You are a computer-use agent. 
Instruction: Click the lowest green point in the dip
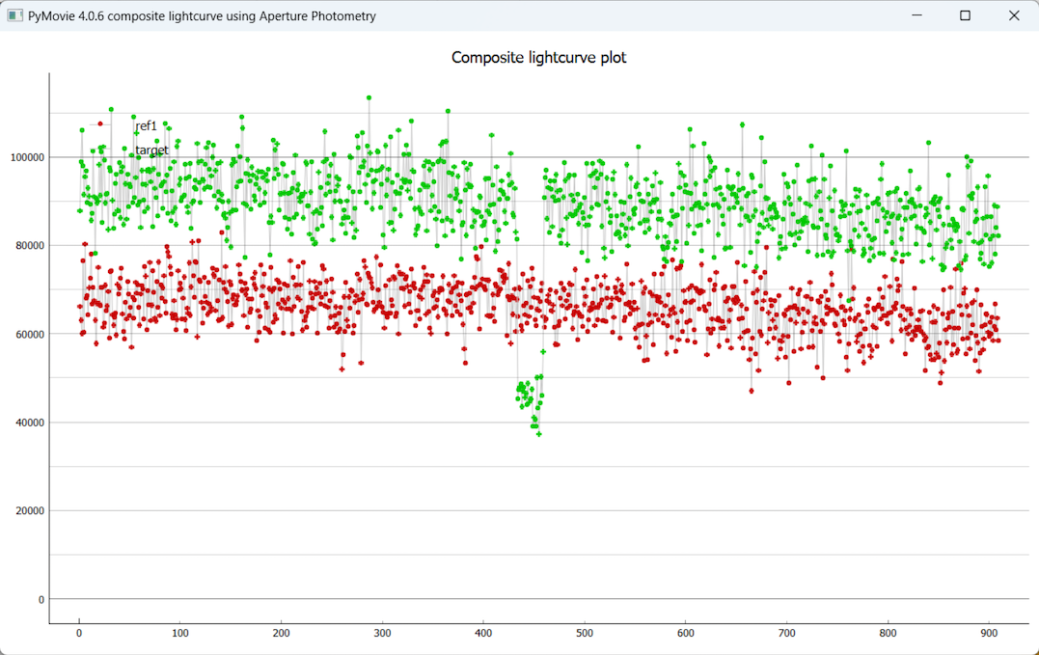coord(539,434)
